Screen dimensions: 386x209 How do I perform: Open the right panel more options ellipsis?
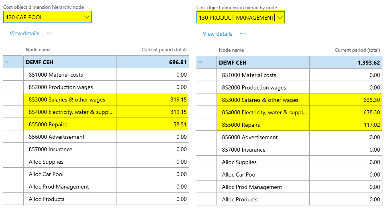pyautogui.click(x=243, y=34)
